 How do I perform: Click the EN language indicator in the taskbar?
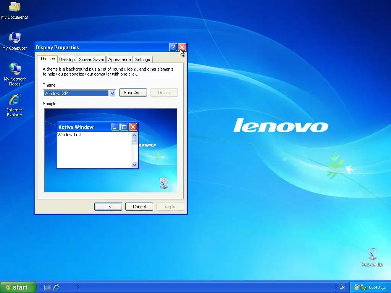coord(342,287)
